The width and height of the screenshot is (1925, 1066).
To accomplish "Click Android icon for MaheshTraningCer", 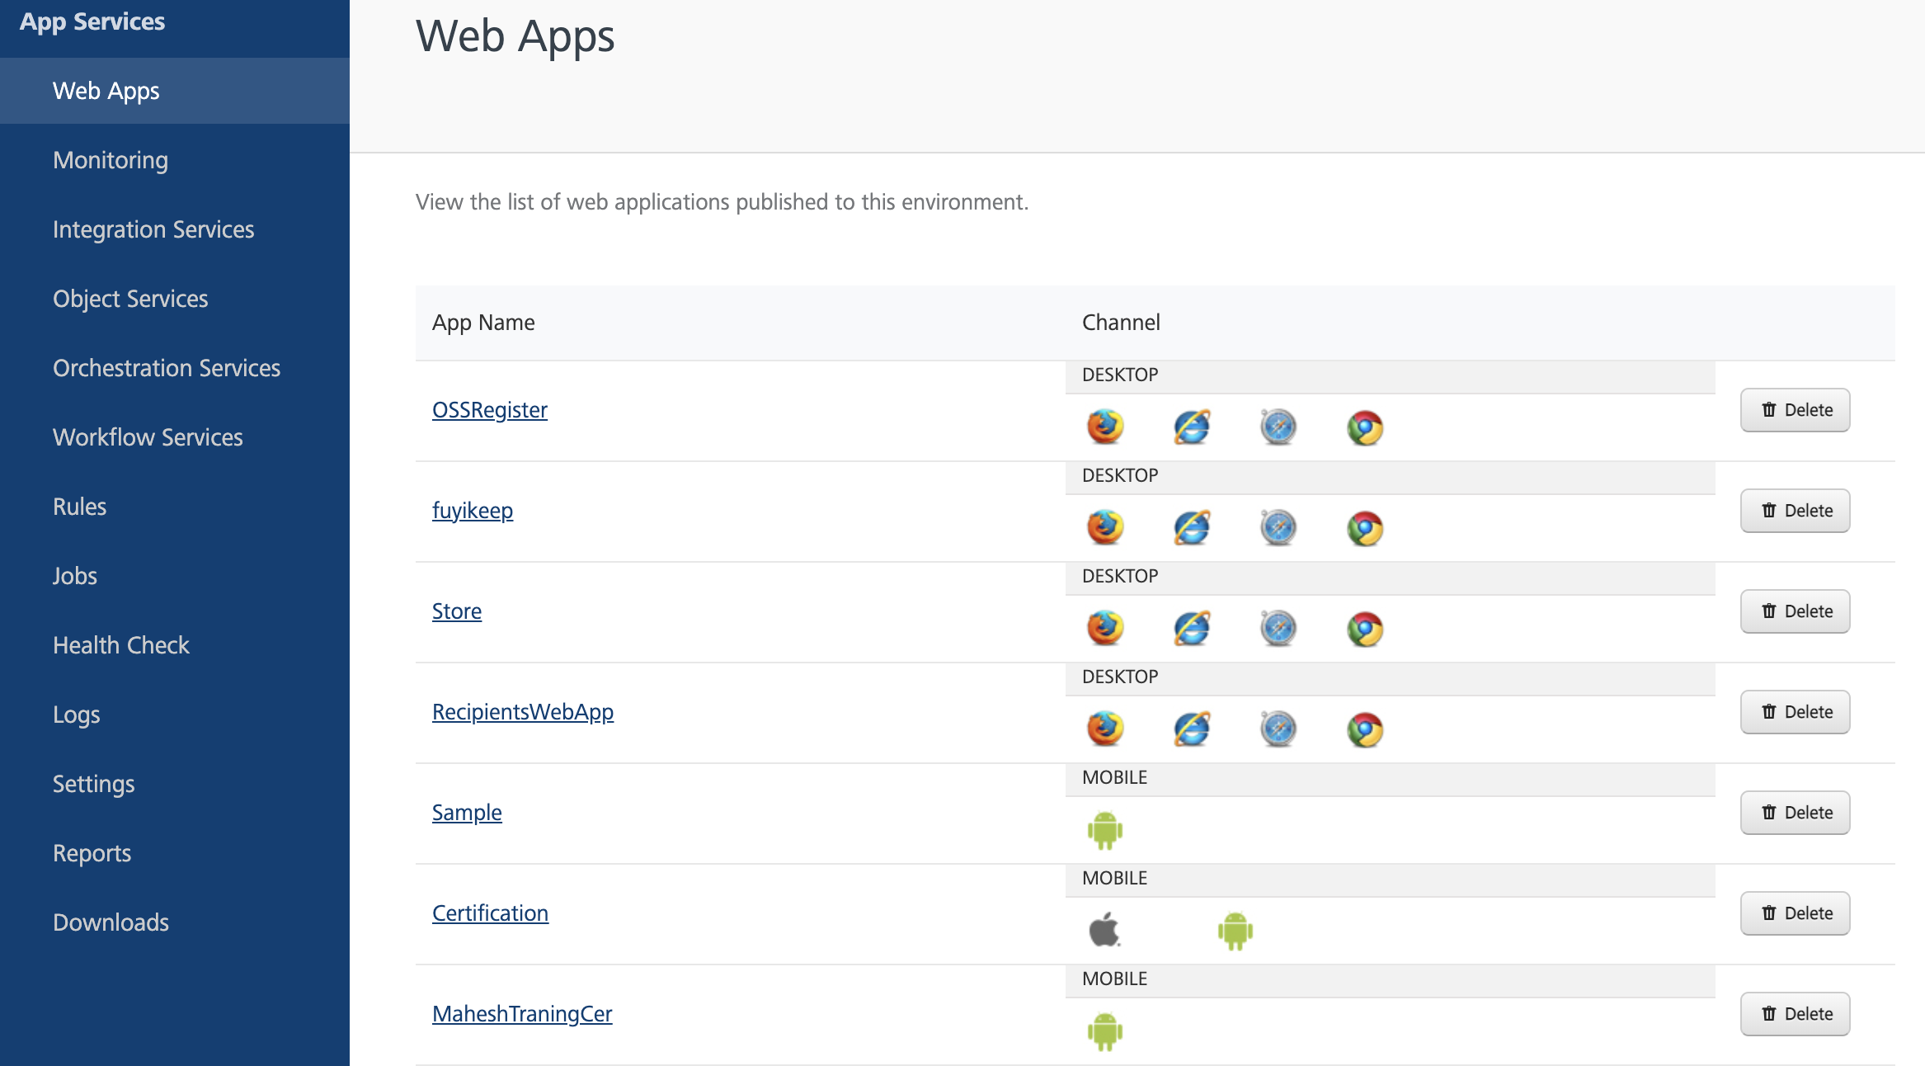I will (x=1105, y=1031).
